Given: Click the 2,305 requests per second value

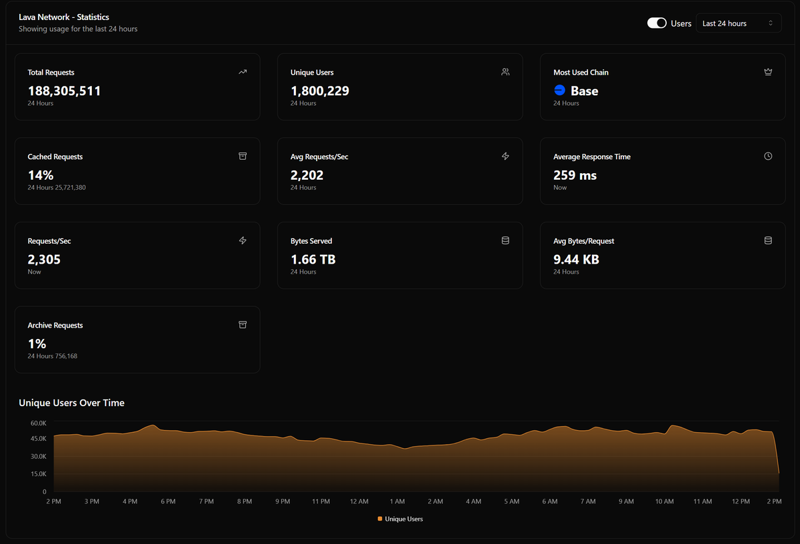Looking at the screenshot, I should coord(44,260).
